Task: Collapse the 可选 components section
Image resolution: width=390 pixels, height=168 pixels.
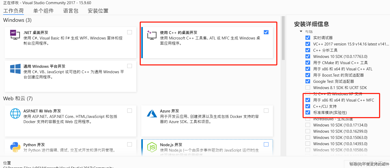Action: (301, 31)
